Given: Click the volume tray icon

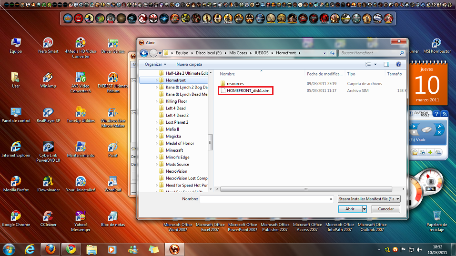Looking at the screenshot, I should tap(419, 250).
